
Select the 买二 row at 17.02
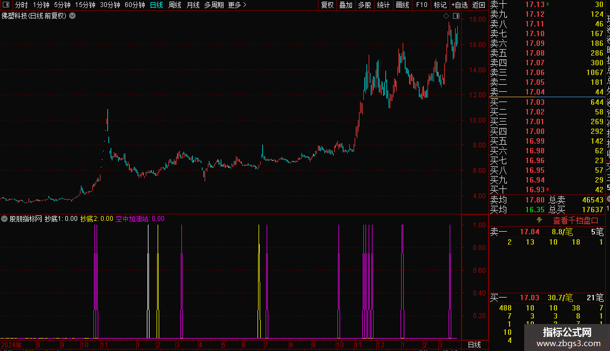[547, 112]
